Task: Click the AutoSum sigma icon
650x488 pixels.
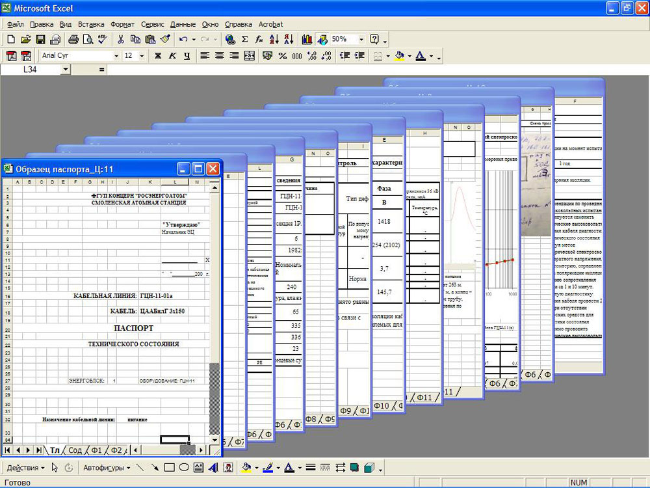Action: tap(245, 40)
